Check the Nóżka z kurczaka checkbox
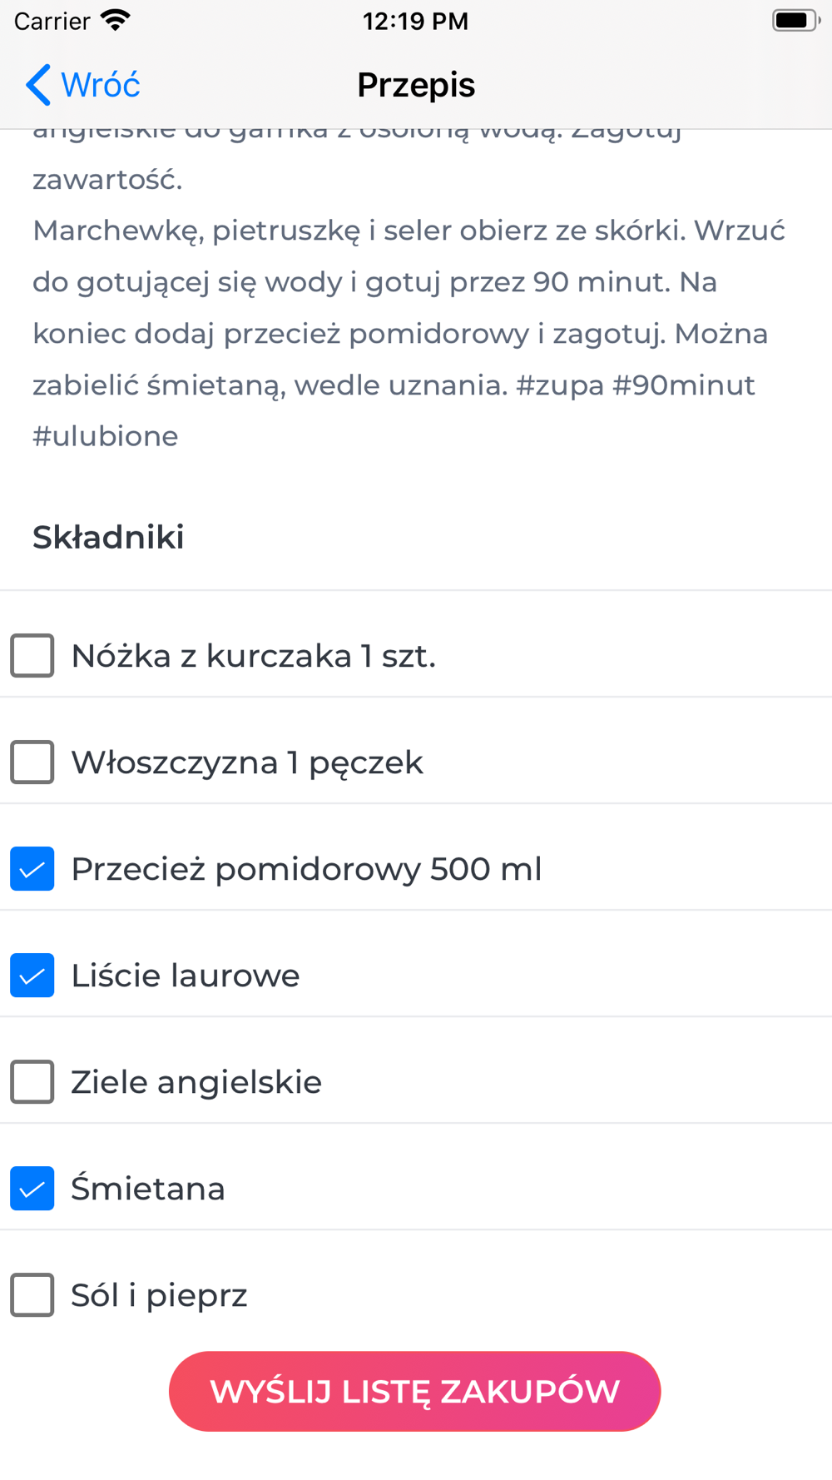Viewport: 832px width, 1480px height. pos(32,656)
